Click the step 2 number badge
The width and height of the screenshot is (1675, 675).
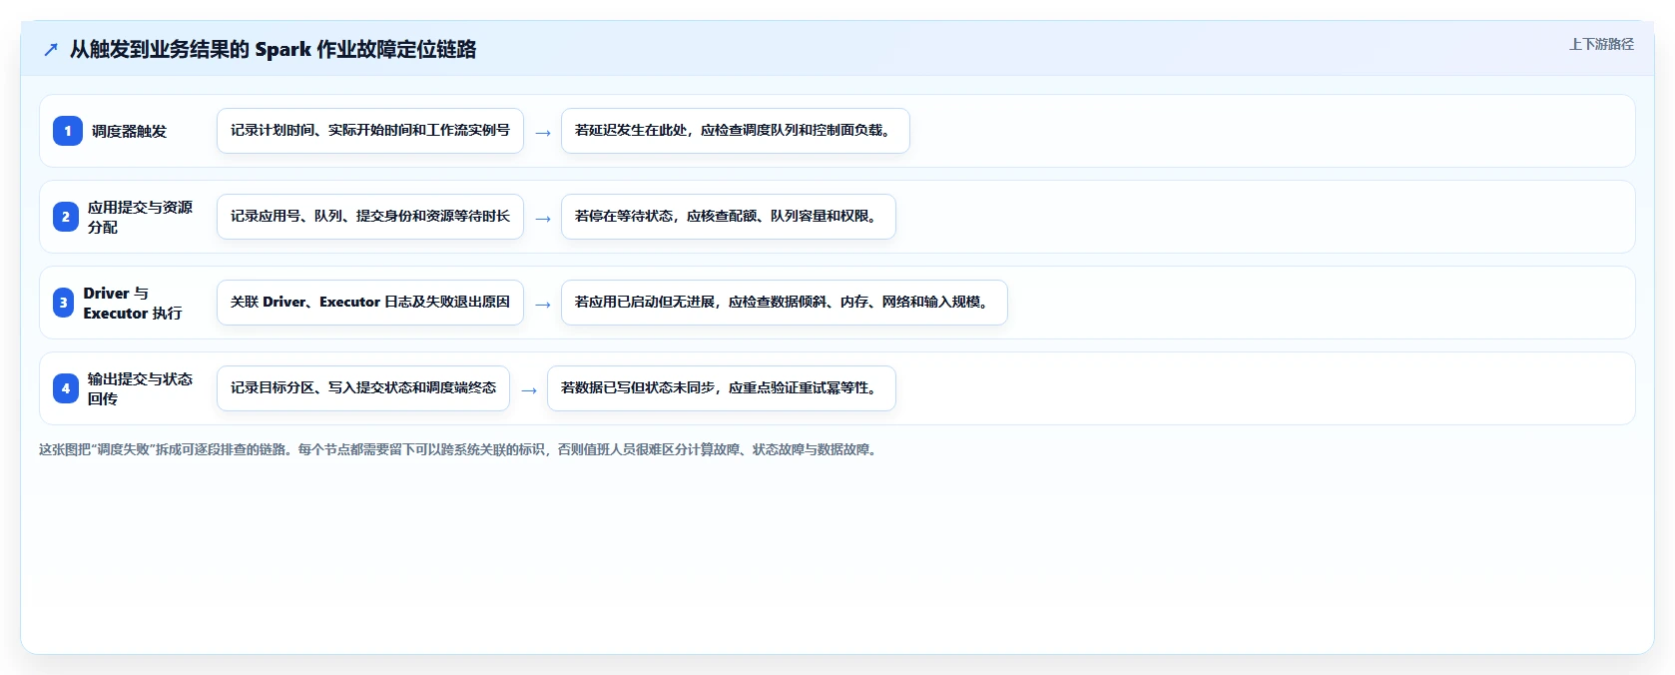point(66,217)
